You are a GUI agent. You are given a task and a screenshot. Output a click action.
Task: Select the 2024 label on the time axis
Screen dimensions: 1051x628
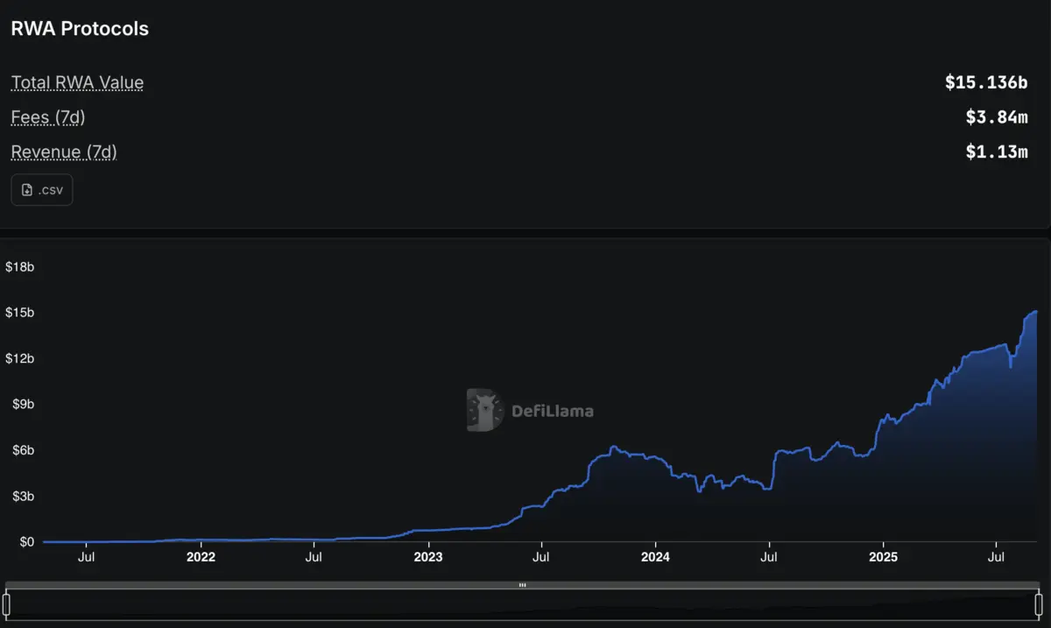(x=655, y=557)
